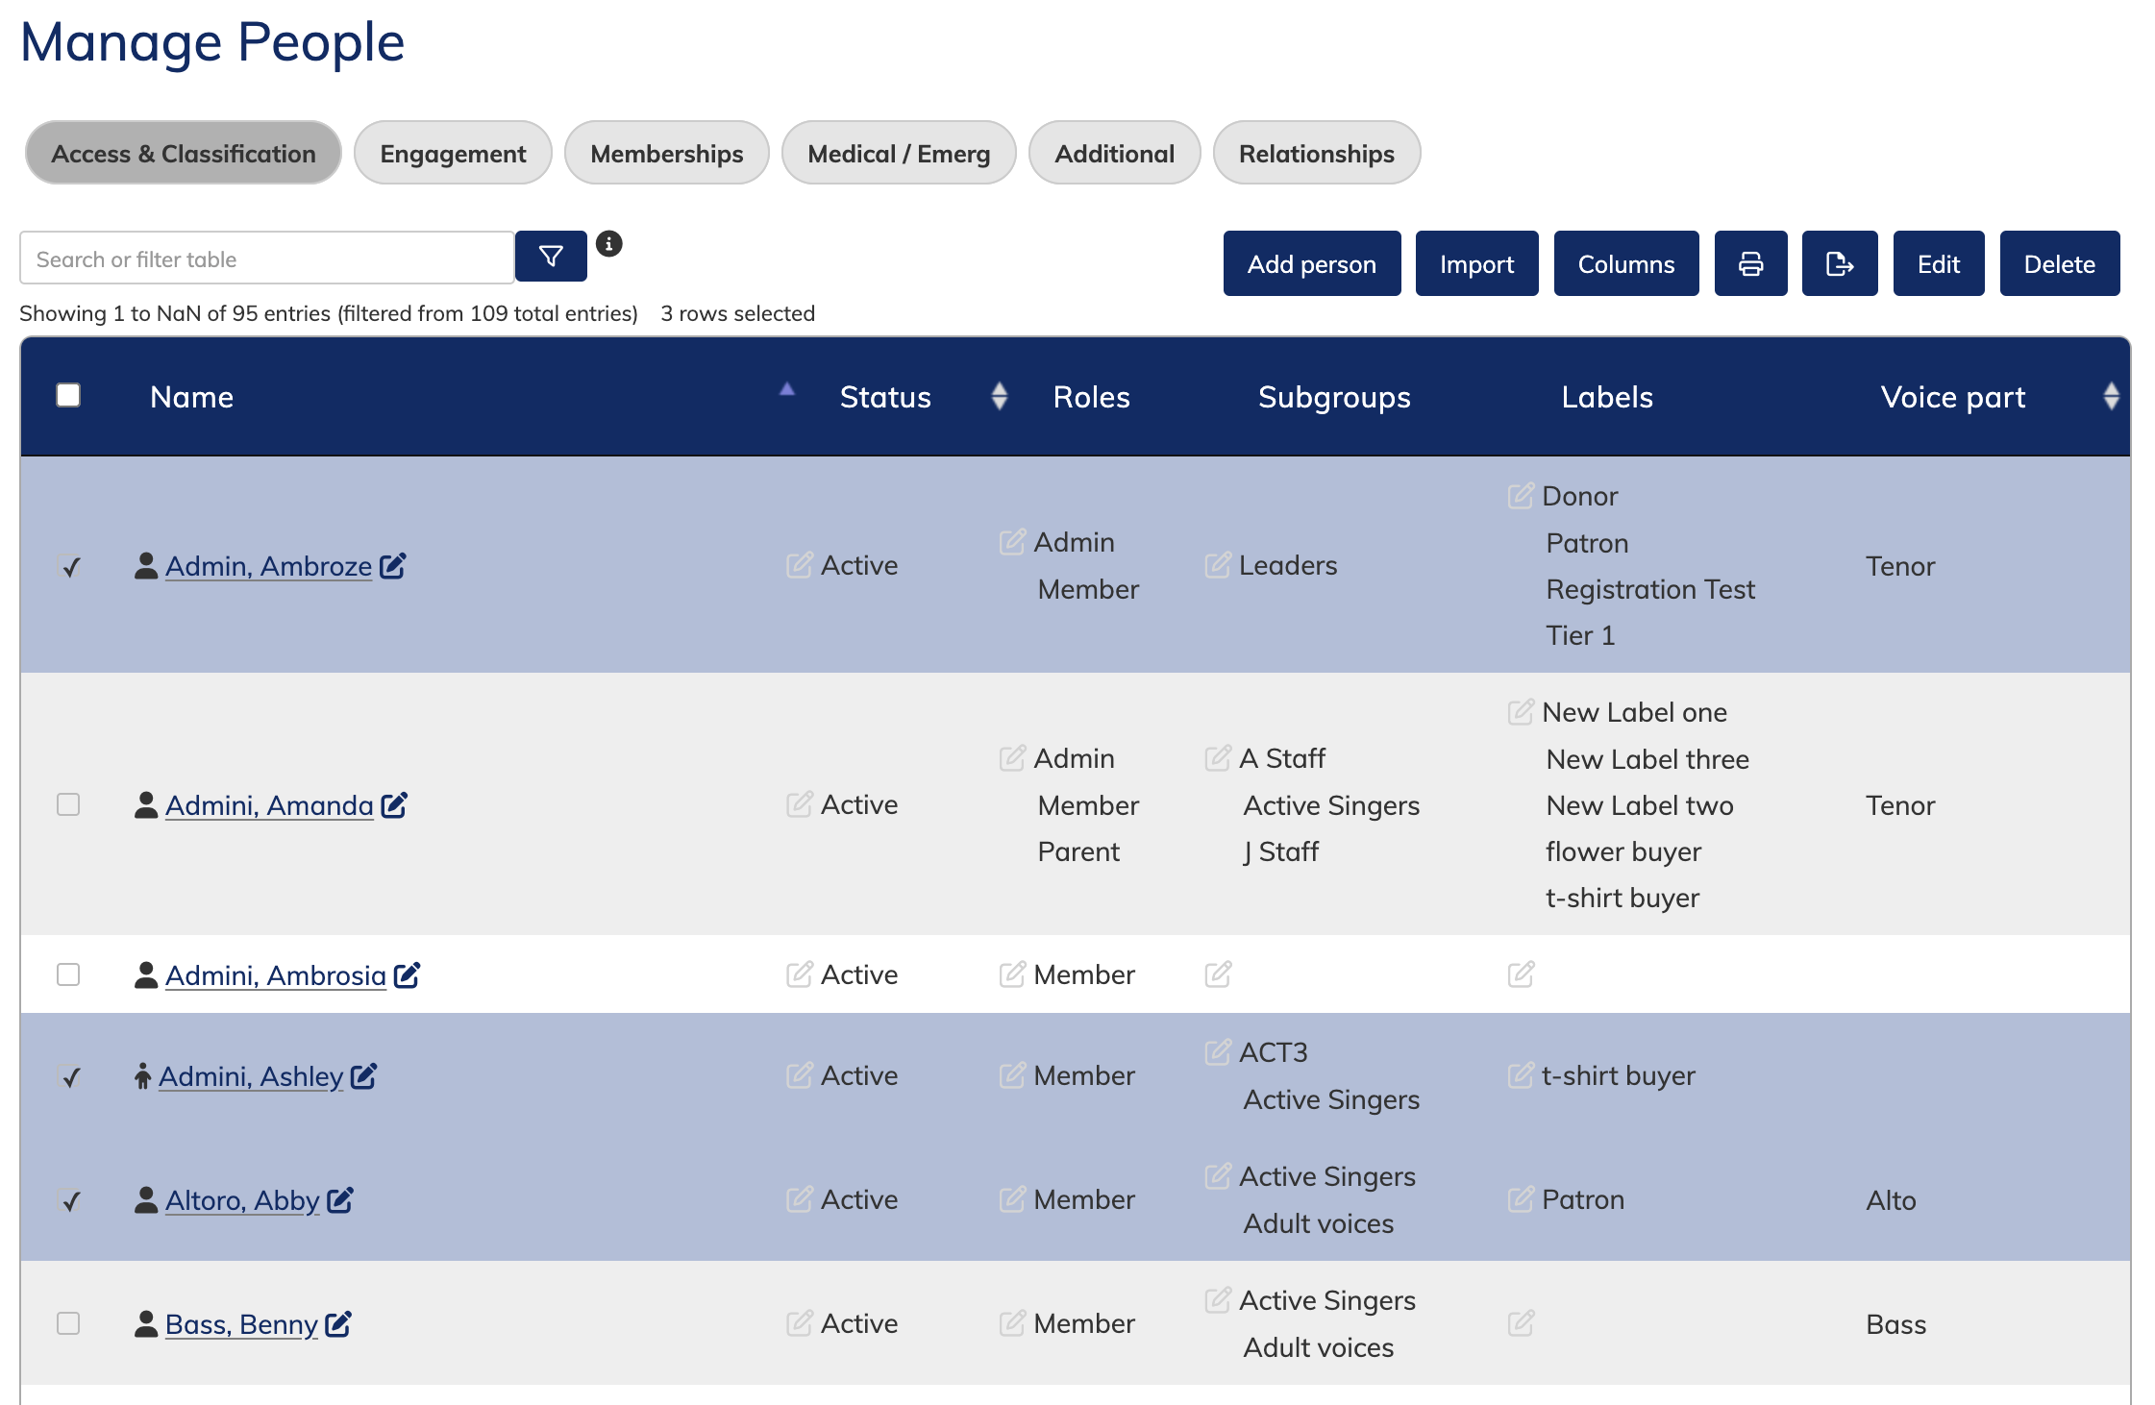The image size is (2155, 1405).
Task: Toggle the select-all checkbox in header
Action: tap(68, 395)
